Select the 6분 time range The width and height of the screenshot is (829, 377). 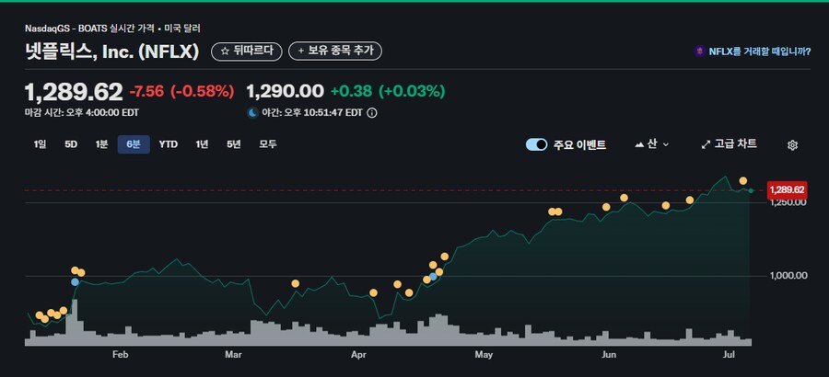(x=134, y=144)
